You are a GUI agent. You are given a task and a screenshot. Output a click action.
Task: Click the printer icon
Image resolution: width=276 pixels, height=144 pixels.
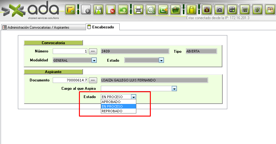[x=139, y=10]
